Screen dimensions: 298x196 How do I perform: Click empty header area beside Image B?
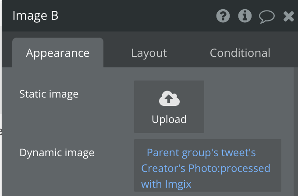point(131,16)
